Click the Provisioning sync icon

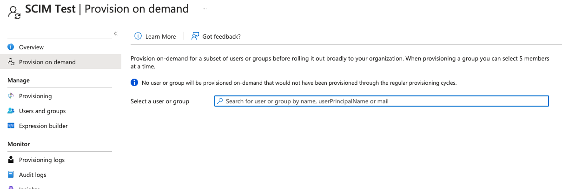pos(11,96)
